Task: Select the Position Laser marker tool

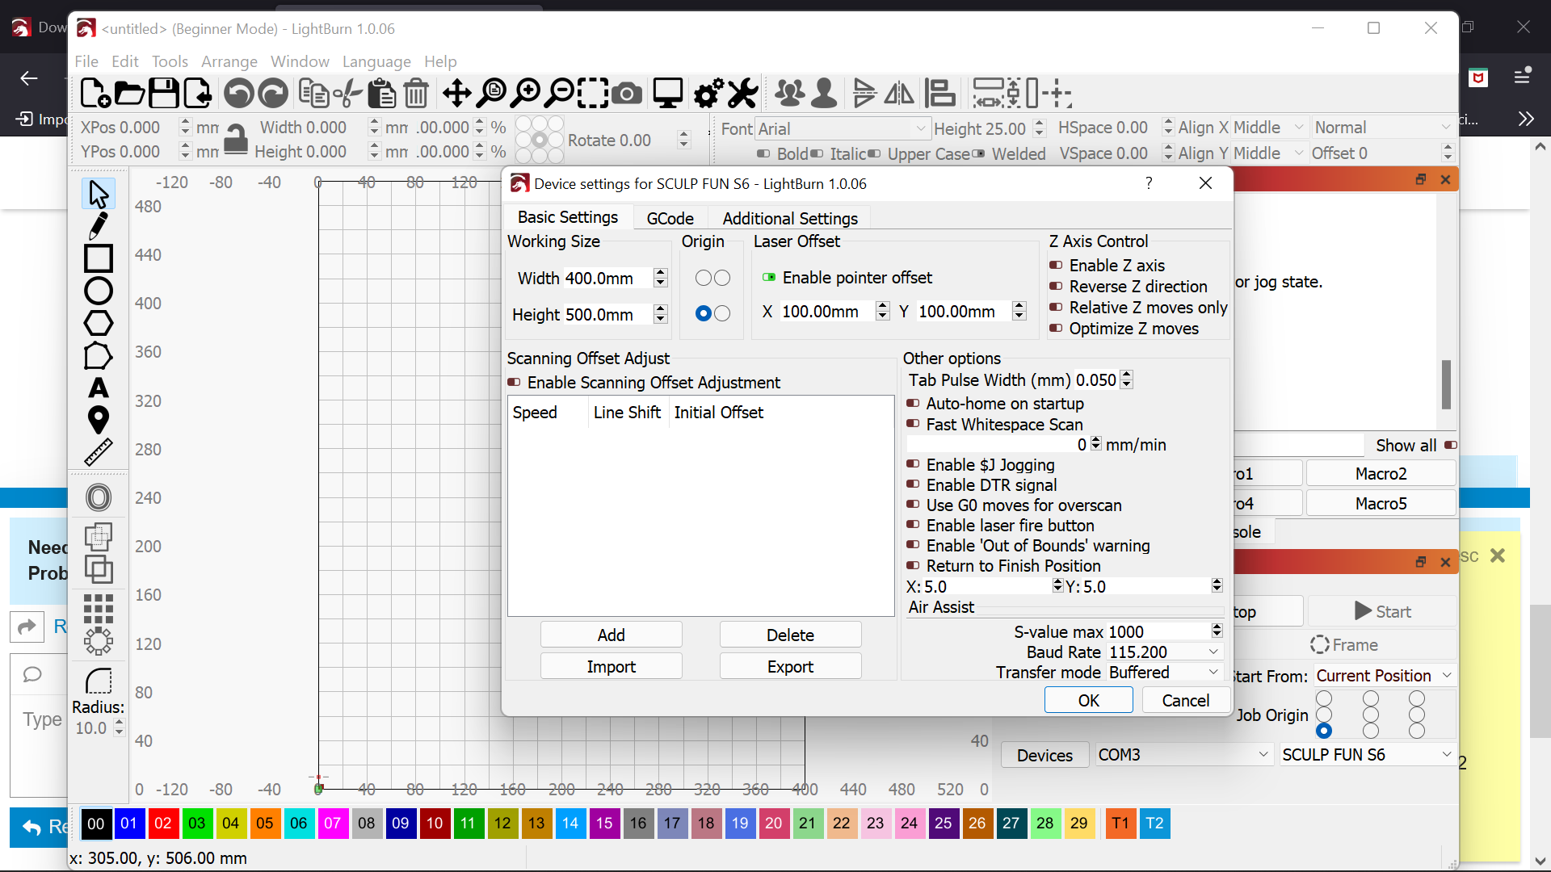Action: click(x=99, y=420)
